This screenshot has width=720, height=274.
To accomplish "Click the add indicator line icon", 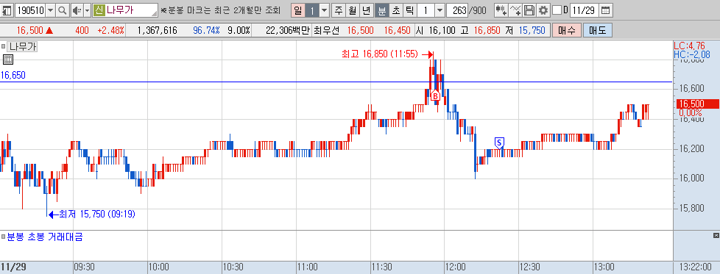I will 515,10.
